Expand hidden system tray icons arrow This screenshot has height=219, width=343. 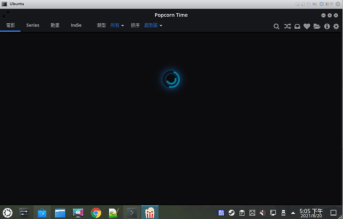(x=293, y=213)
